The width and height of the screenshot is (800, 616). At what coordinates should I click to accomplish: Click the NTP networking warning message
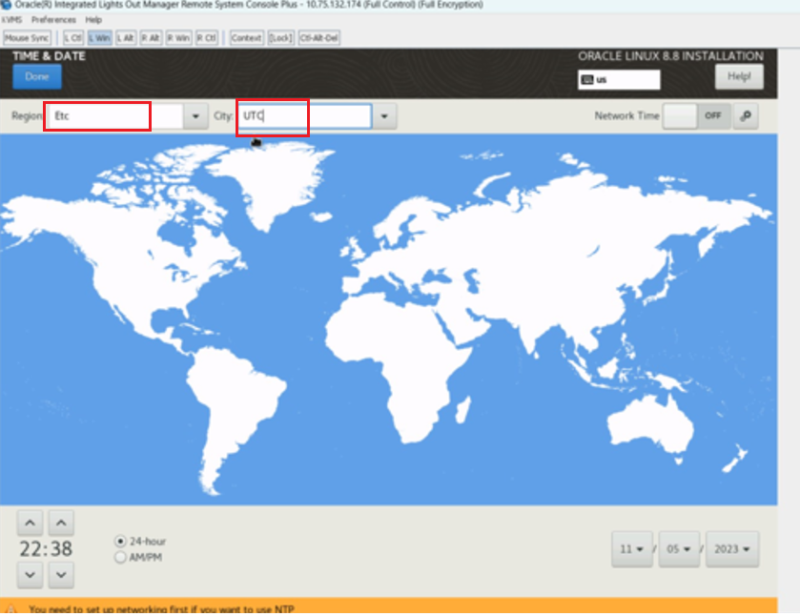(x=161, y=609)
